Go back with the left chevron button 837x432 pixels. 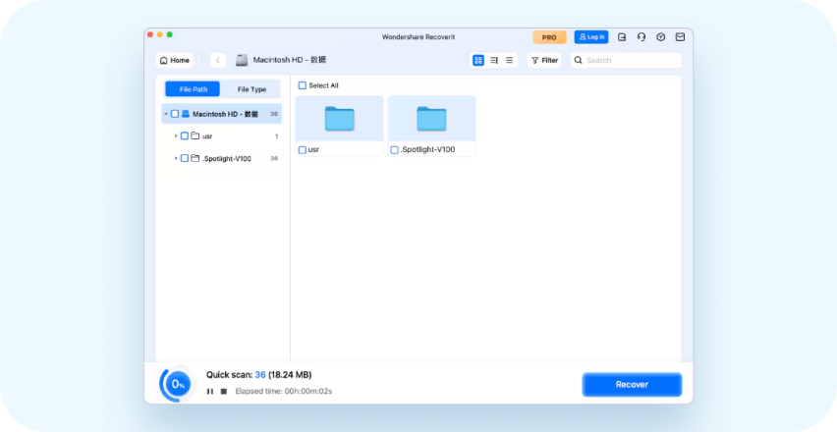pos(218,60)
